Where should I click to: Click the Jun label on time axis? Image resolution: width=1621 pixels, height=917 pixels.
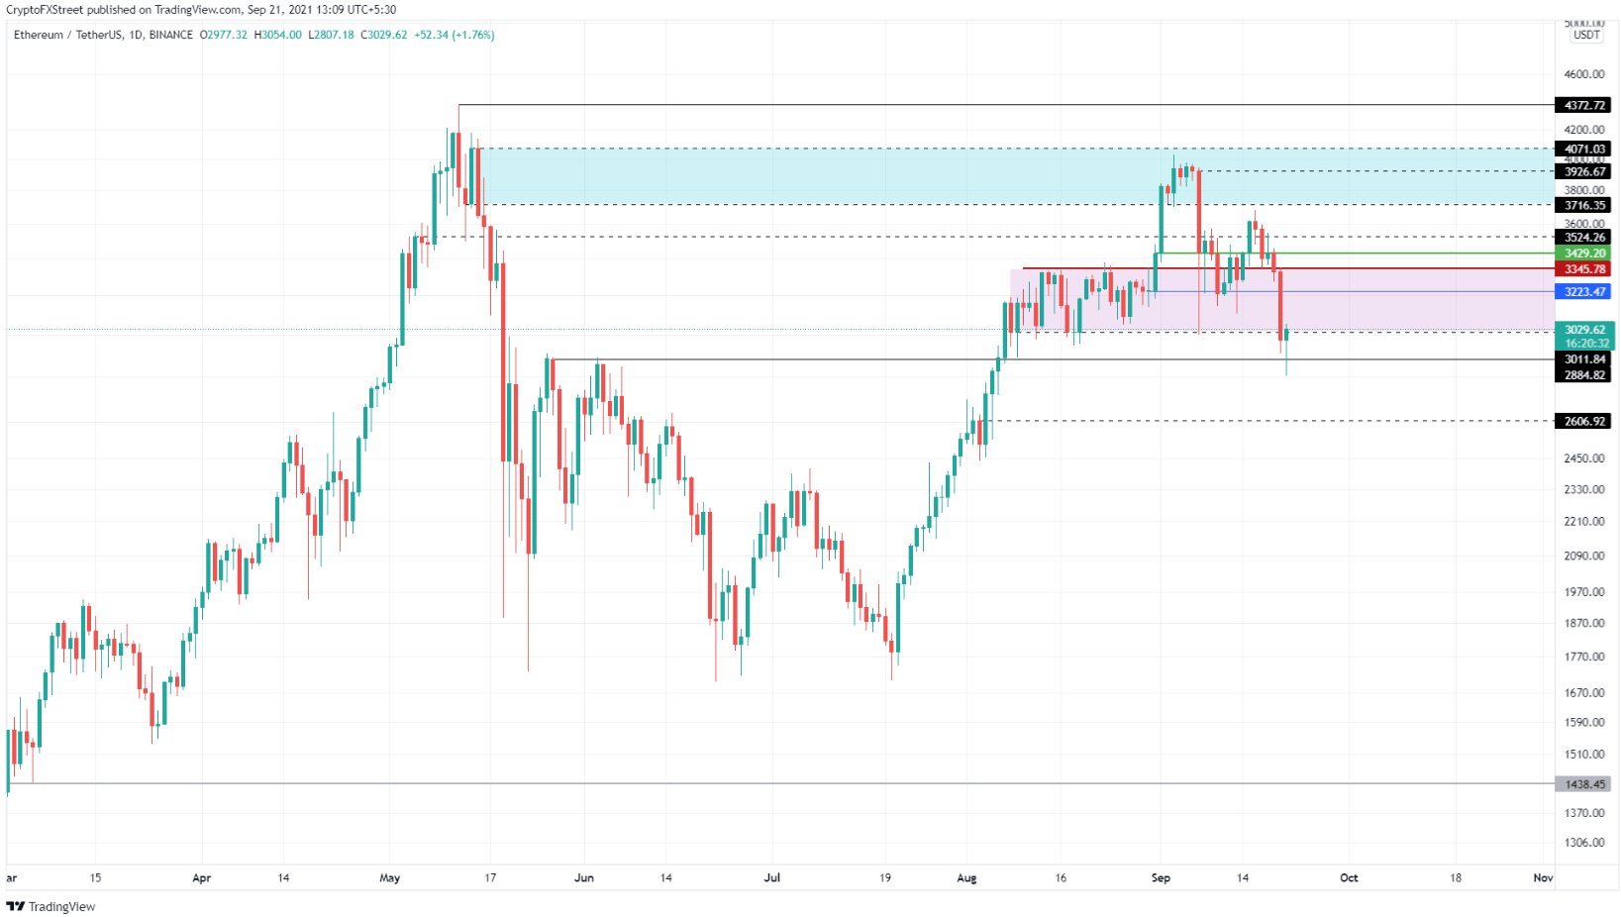pyautogui.click(x=584, y=878)
